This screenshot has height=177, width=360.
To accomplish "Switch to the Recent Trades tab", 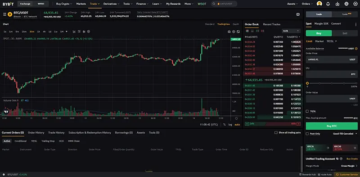I will point(272,24).
